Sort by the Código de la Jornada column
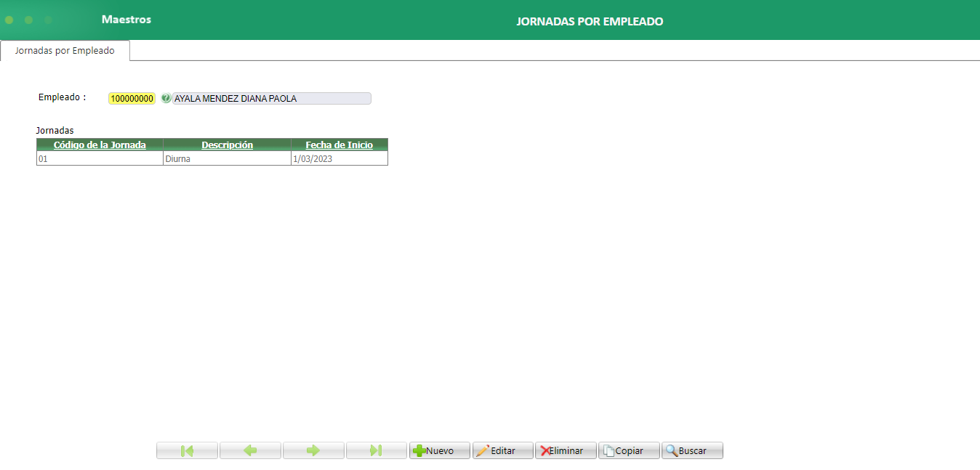 click(100, 145)
